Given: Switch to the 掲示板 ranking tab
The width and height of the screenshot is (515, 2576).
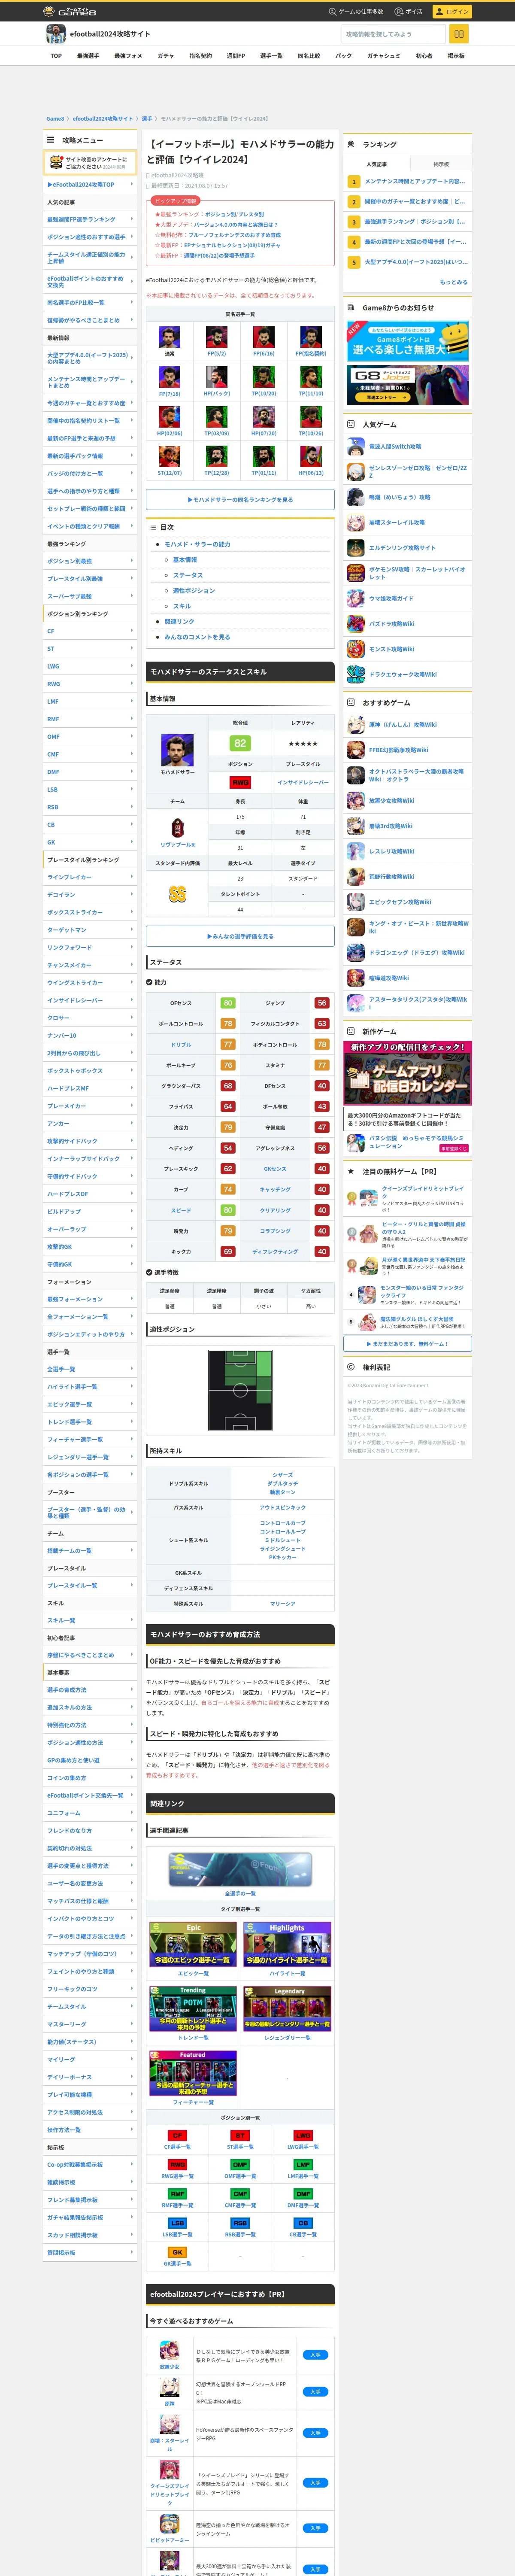Looking at the screenshot, I should 441,164.
